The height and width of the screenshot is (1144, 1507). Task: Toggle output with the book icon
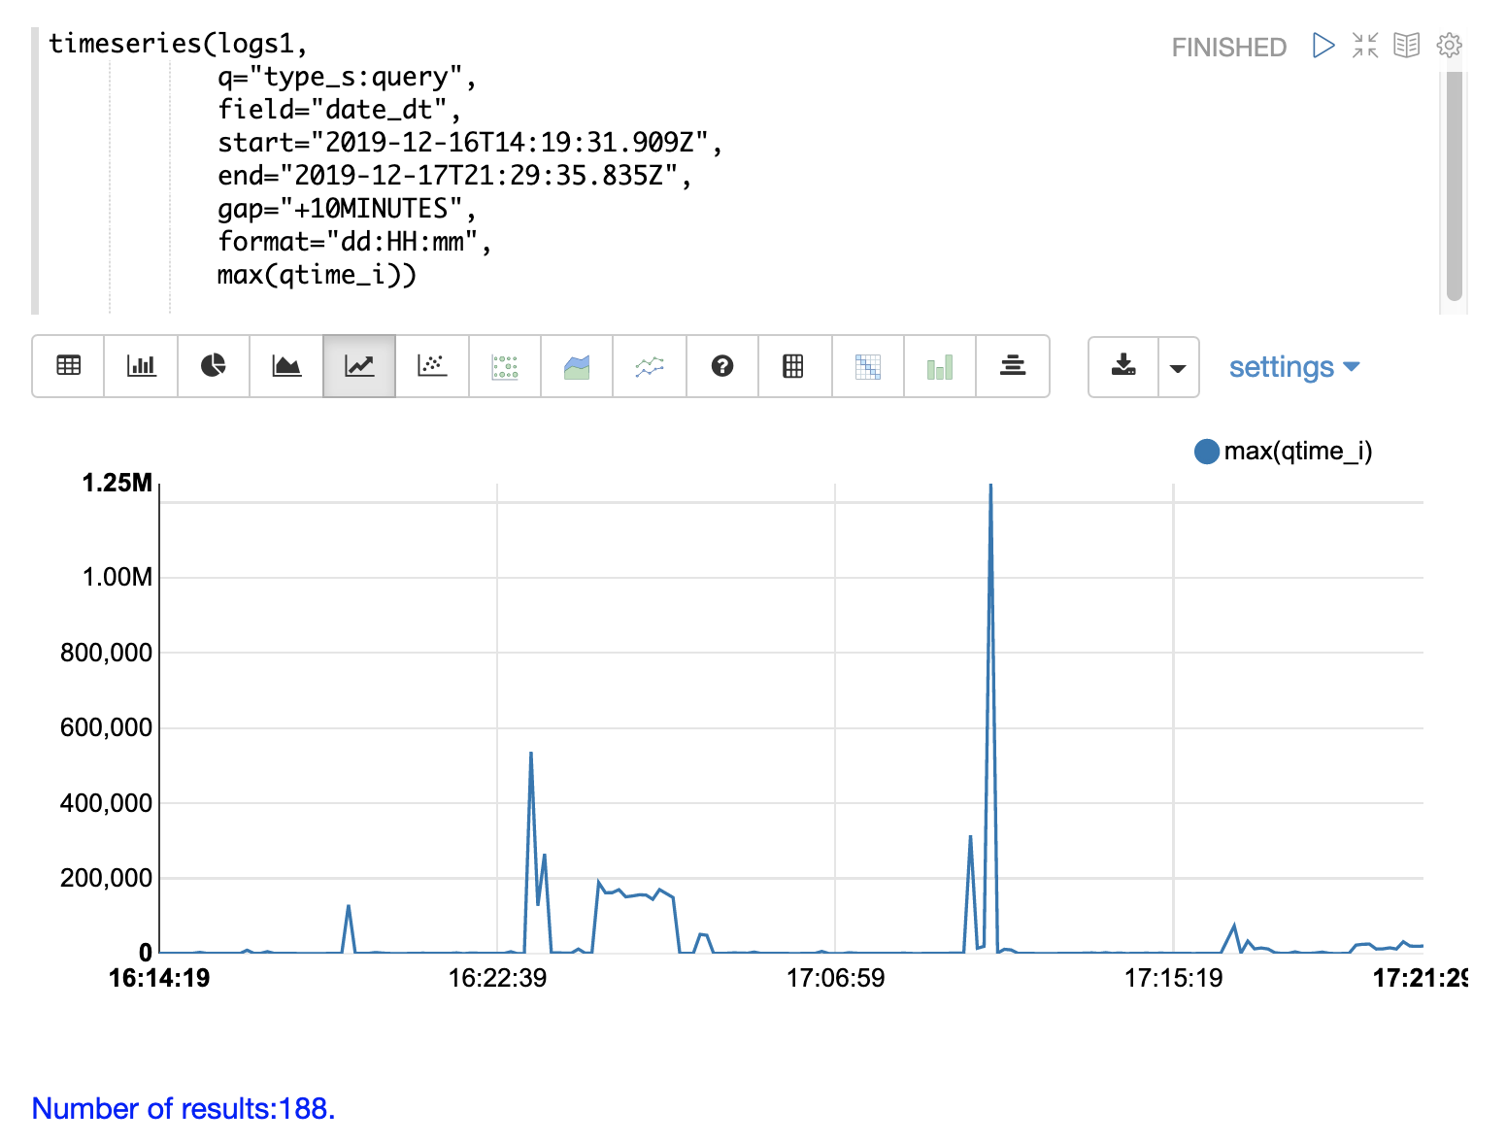[x=1406, y=46]
